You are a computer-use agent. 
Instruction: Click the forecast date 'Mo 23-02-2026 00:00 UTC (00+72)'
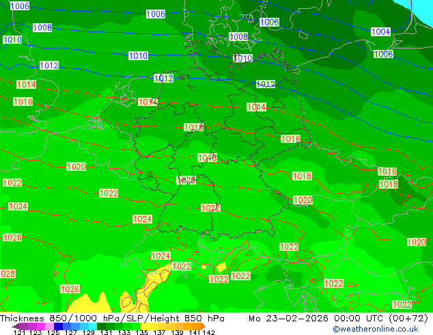338,319
